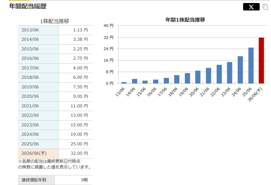This screenshot has height=185, width=271.
Task: Click the copy icon beside the X button
Action: (265, 7)
